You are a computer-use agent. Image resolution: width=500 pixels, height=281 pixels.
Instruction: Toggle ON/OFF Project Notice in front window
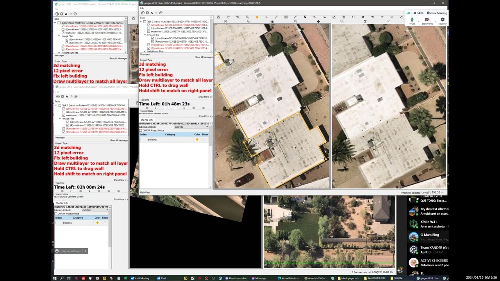(141, 130)
